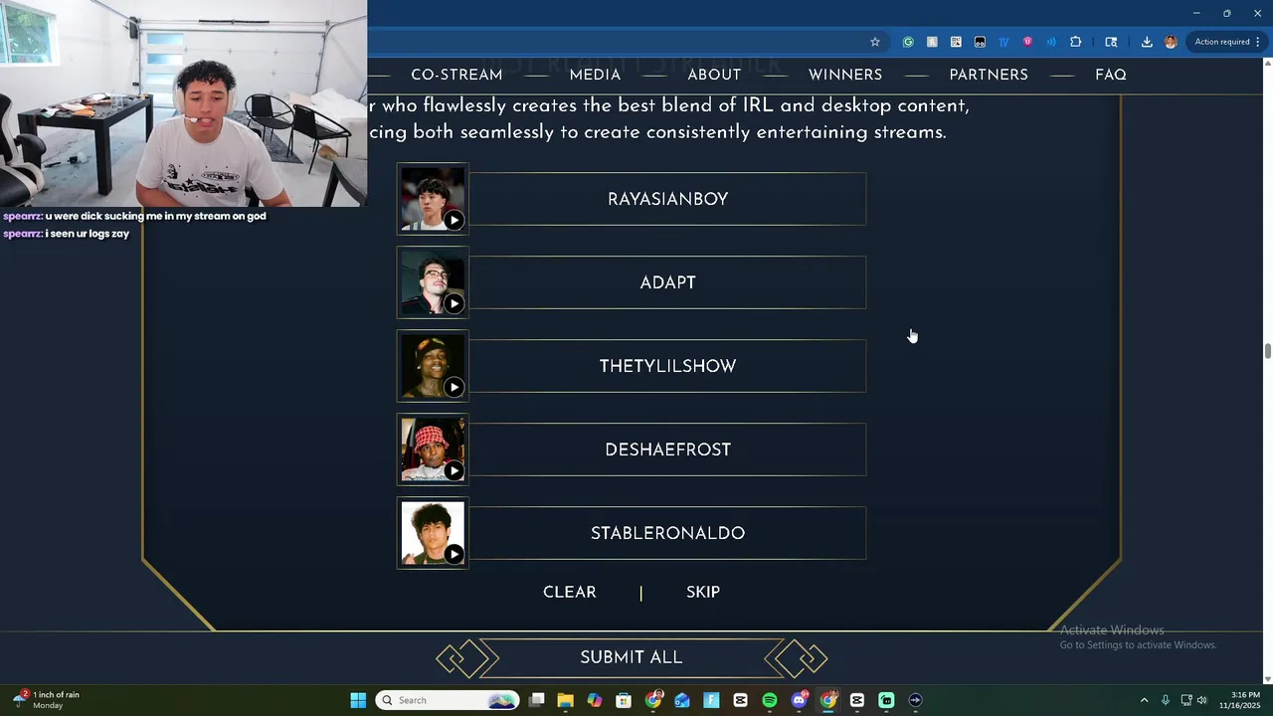Open the dark arrow taskbar app icon
The image size is (1273, 716).
click(915, 700)
